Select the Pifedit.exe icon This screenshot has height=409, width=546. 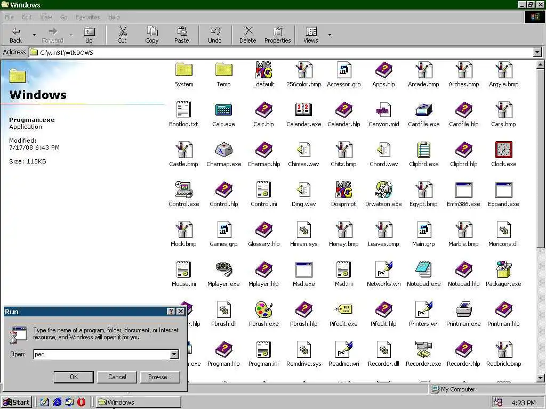click(x=343, y=309)
